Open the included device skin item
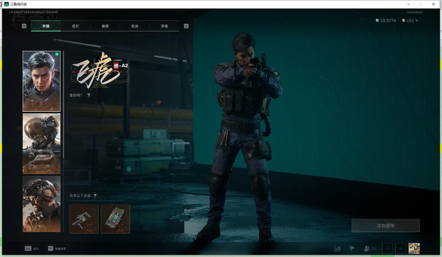Image resolution: width=442 pixels, height=257 pixels. coord(115,219)
